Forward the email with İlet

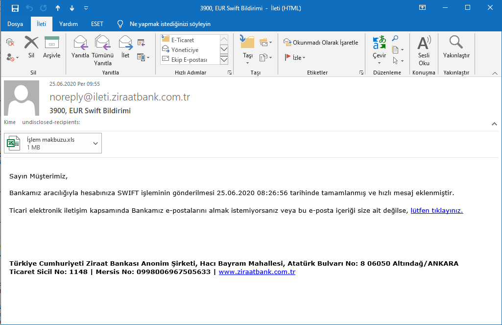(125, 47)
